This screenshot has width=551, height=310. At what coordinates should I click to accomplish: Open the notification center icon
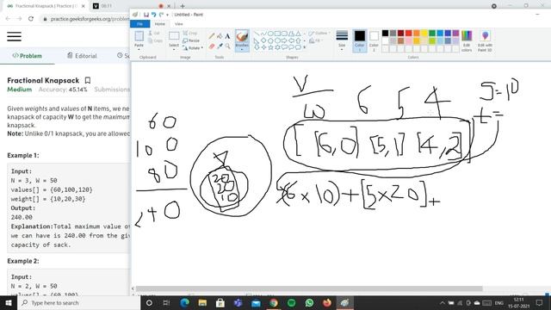coord(540,302)
